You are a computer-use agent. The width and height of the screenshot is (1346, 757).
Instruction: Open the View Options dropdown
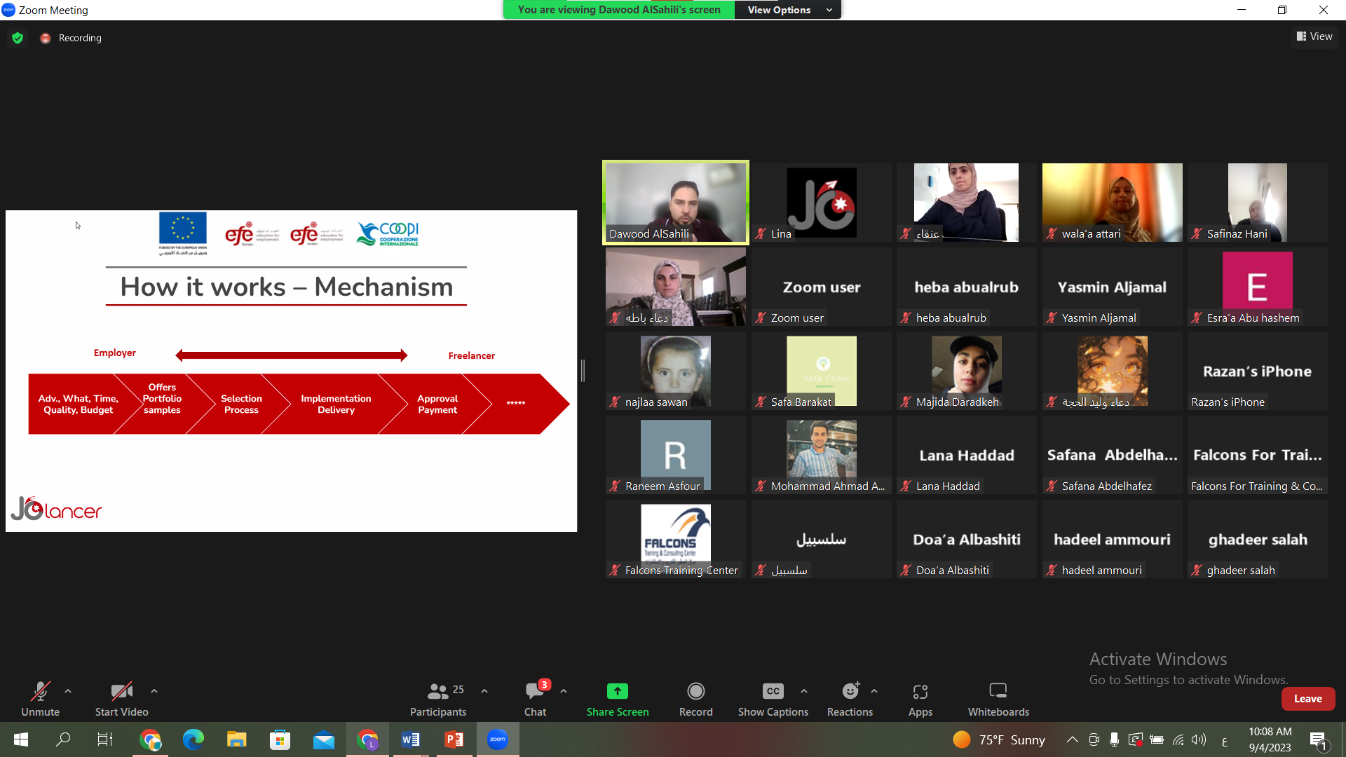(x=787, y=10)
